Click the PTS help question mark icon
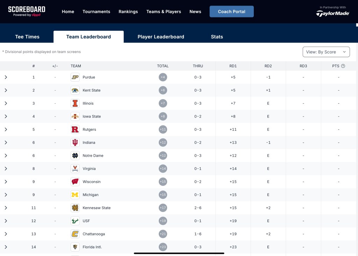Image resolution: width=358 pixels, height=256 pixels. pyautogui.click(x=343, y=66)
